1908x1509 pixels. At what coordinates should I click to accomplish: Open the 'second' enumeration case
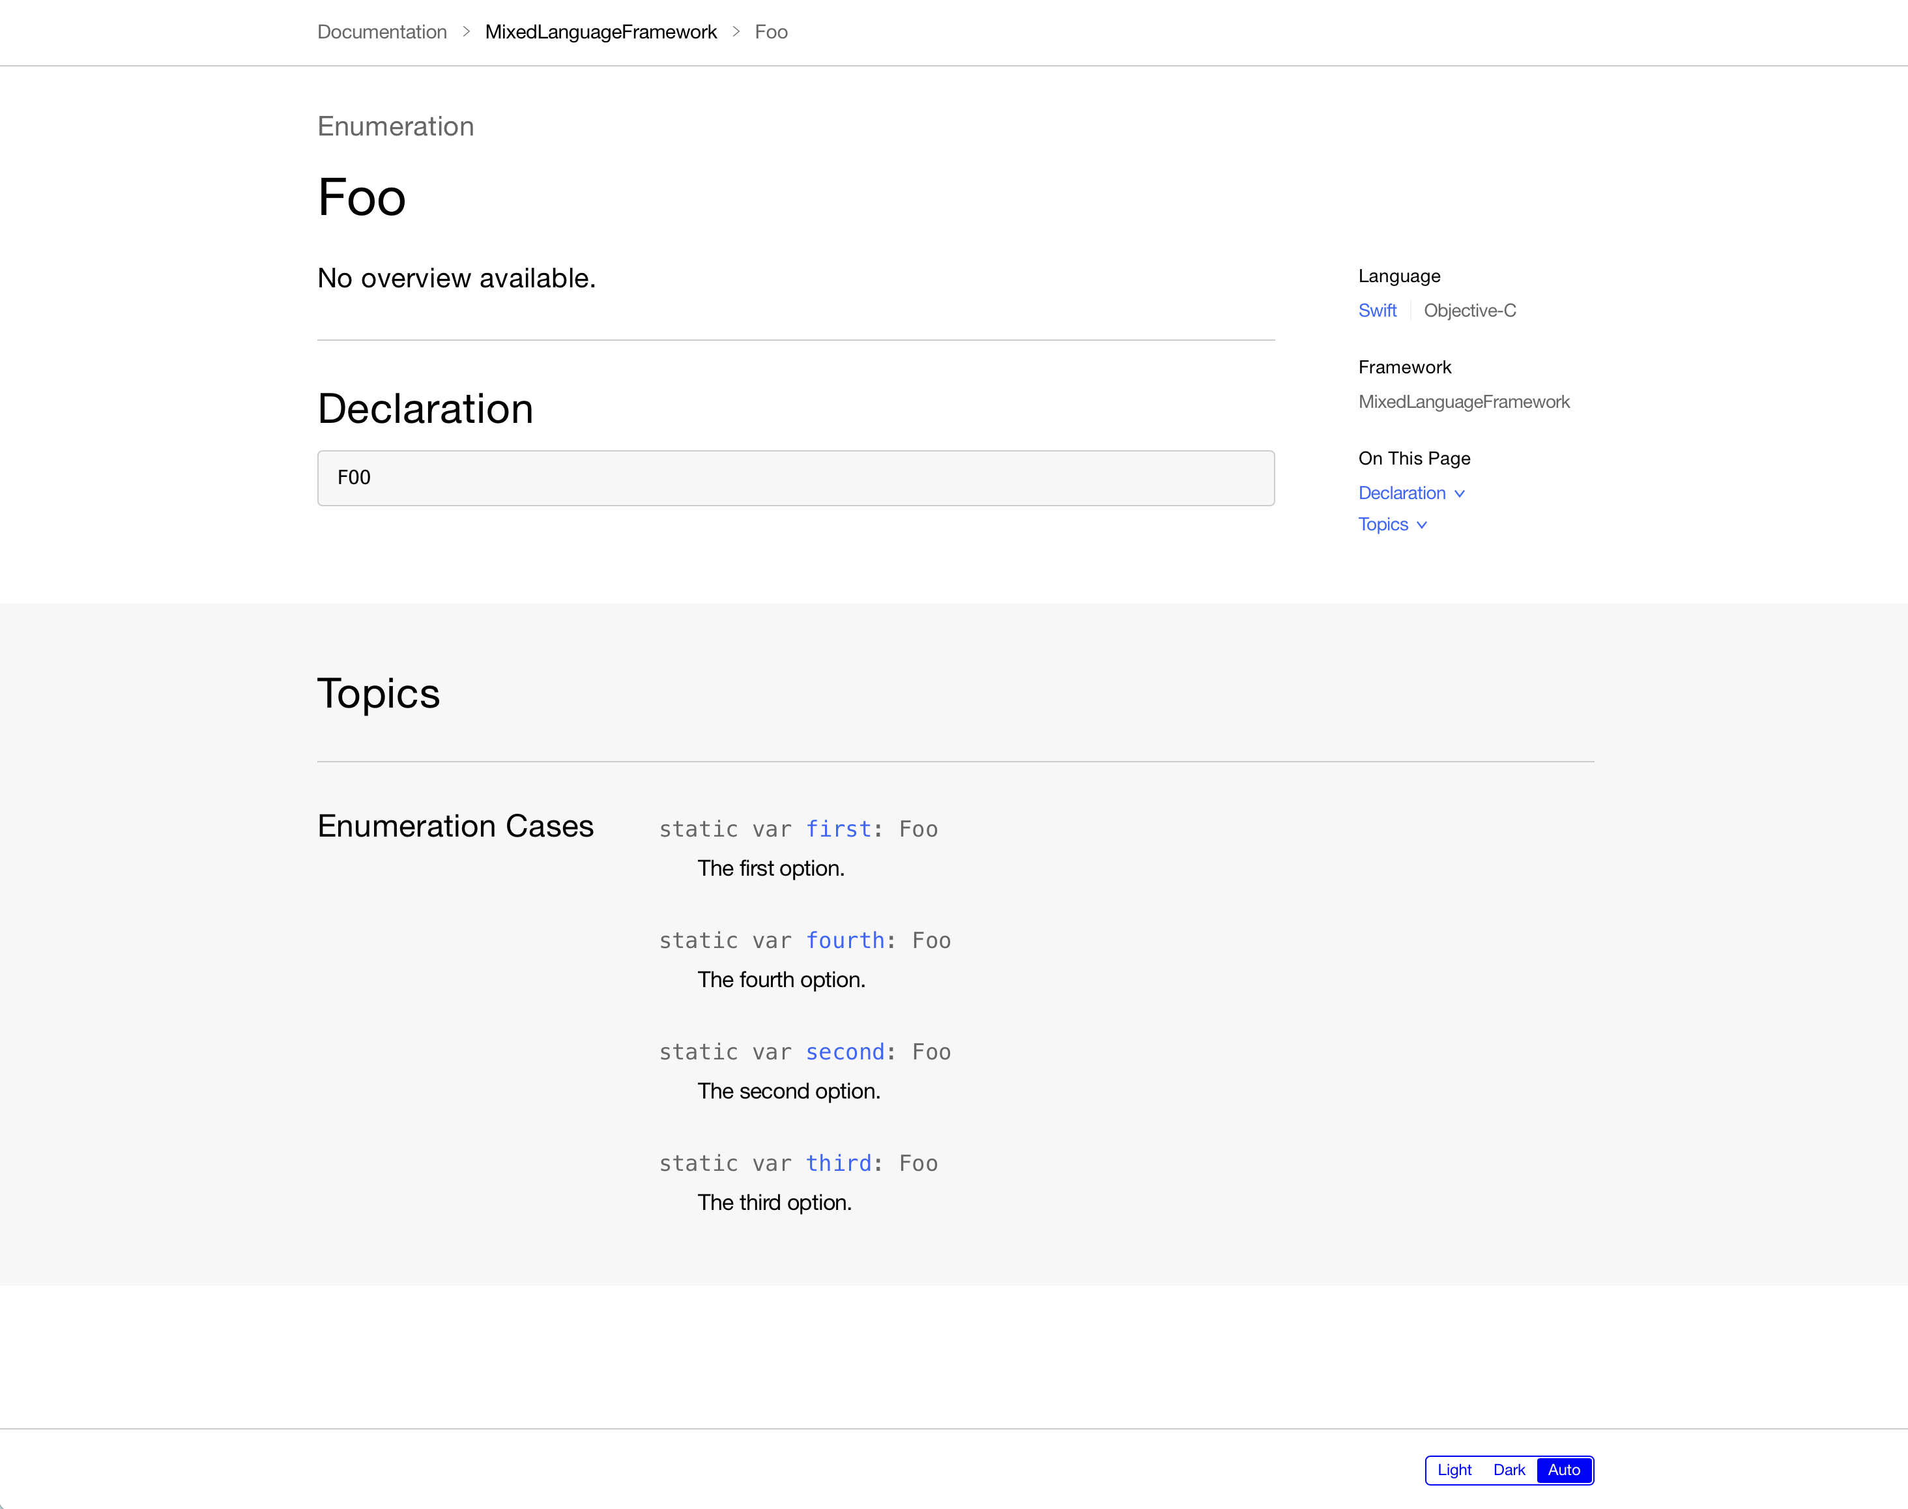[844, 1052]
